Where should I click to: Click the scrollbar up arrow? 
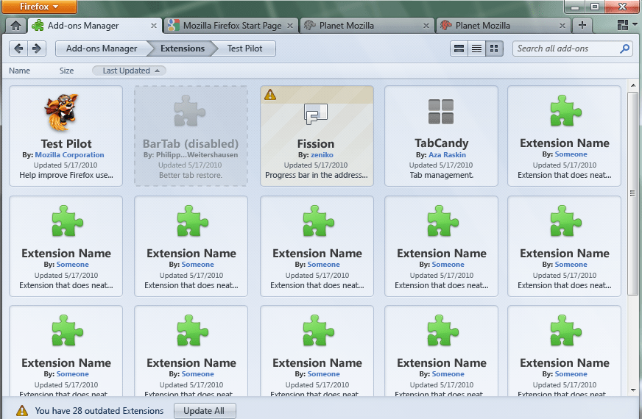[633, 85]
